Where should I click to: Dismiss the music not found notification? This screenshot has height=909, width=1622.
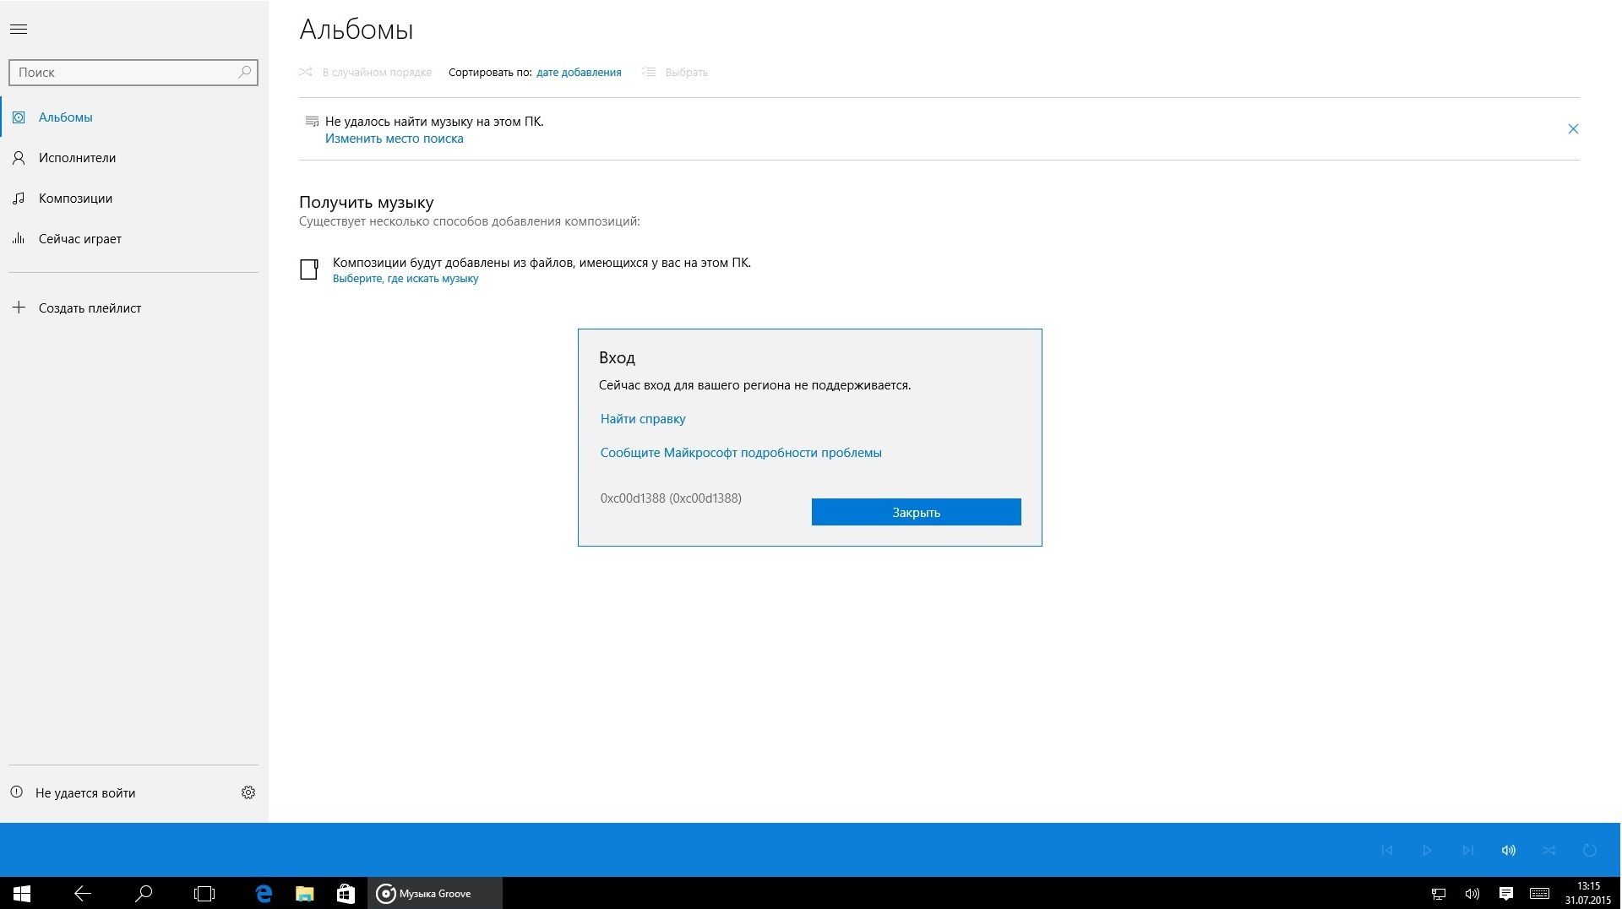point(1573,129)
